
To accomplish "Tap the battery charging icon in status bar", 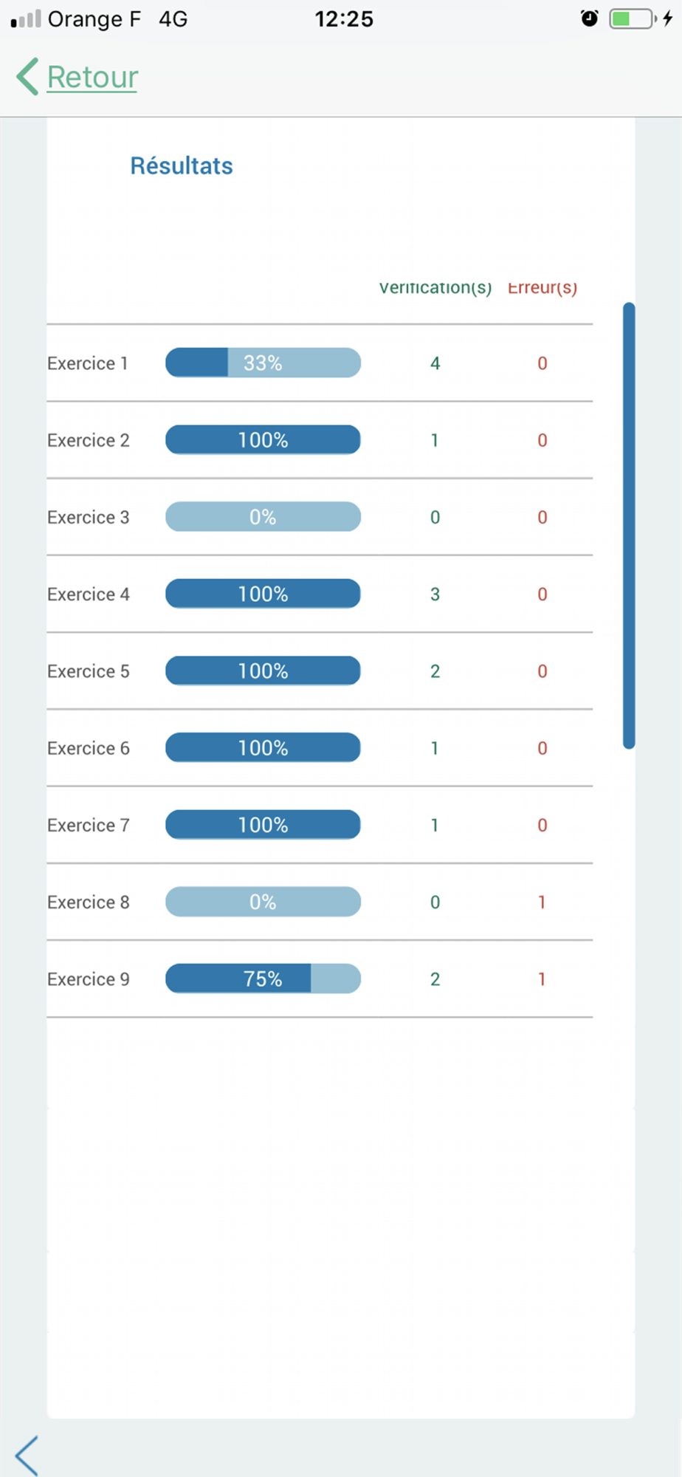I will 641,18.
